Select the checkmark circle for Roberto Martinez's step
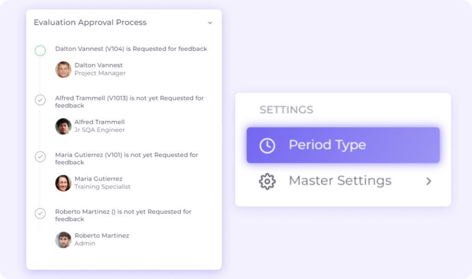This screenshot has width=472, height=279. (41, 213)
